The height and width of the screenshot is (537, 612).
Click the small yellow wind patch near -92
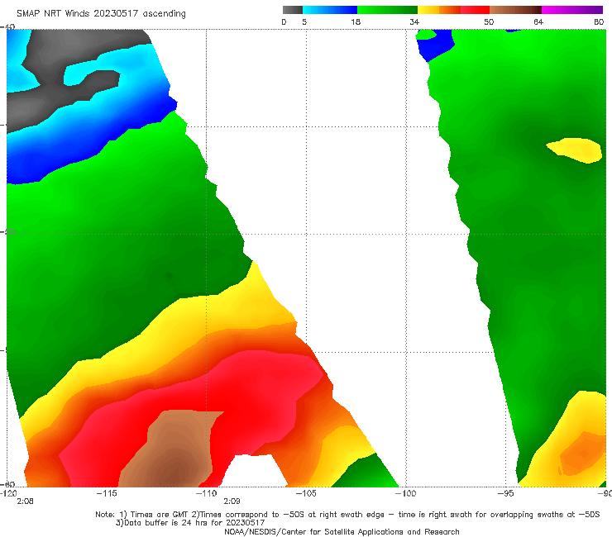(x=575, y=150)
